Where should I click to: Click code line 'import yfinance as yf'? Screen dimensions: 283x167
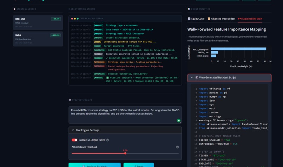(215, 89)
